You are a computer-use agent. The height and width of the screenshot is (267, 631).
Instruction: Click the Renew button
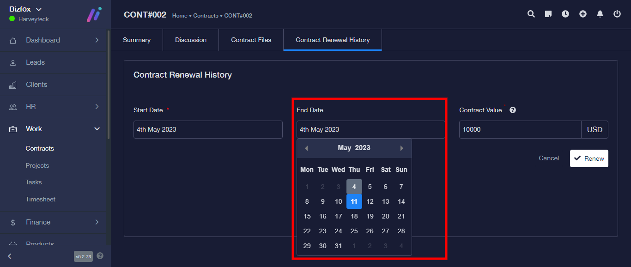click(x=589, y=158)
